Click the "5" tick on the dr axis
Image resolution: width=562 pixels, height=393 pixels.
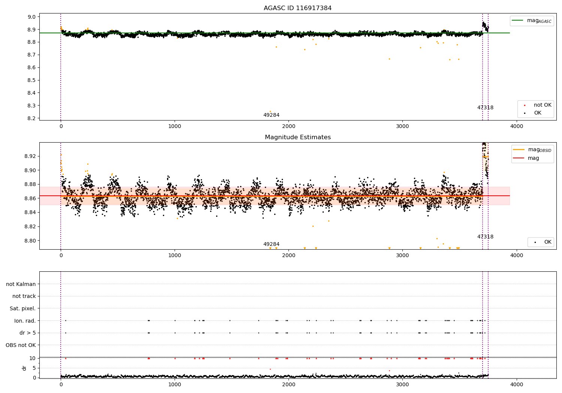coord(34,368)
